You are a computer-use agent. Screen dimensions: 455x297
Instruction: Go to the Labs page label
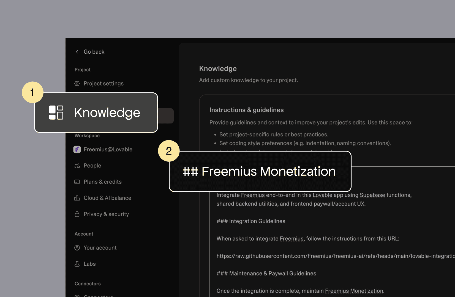pyautogui.click(x=90, y=264)
